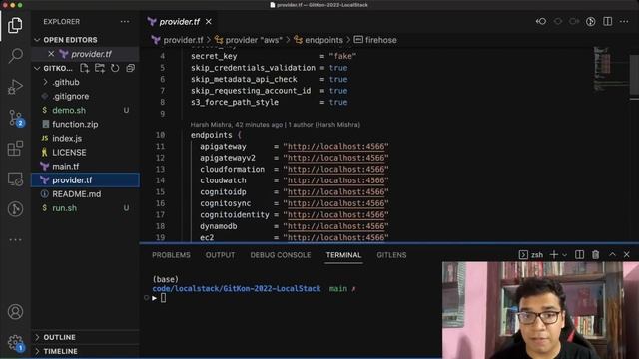Open the Explorer view in activity bar
639x359 pixels.
tap(15, 25)
